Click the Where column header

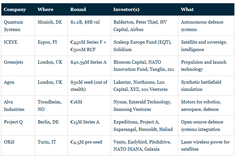pos(45,9)
